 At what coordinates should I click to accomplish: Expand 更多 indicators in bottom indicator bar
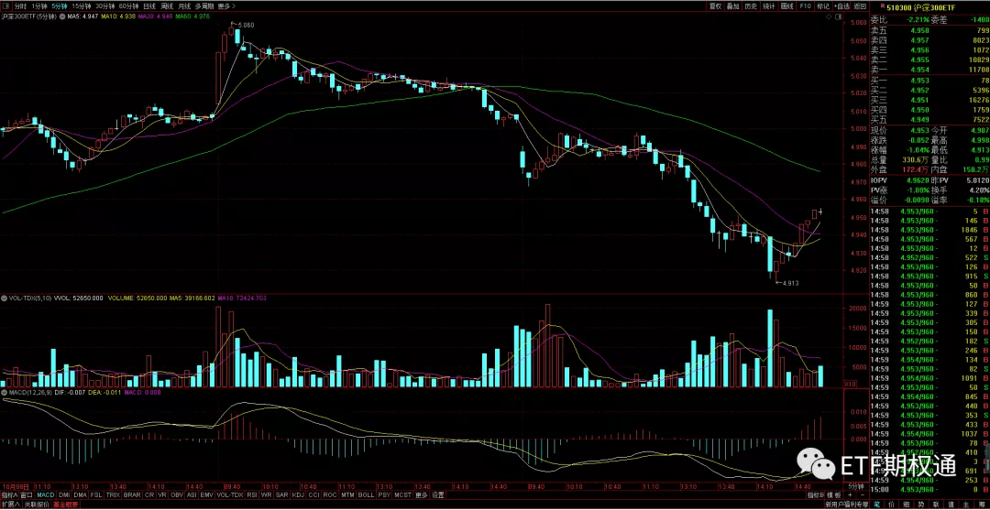[421, 495]
